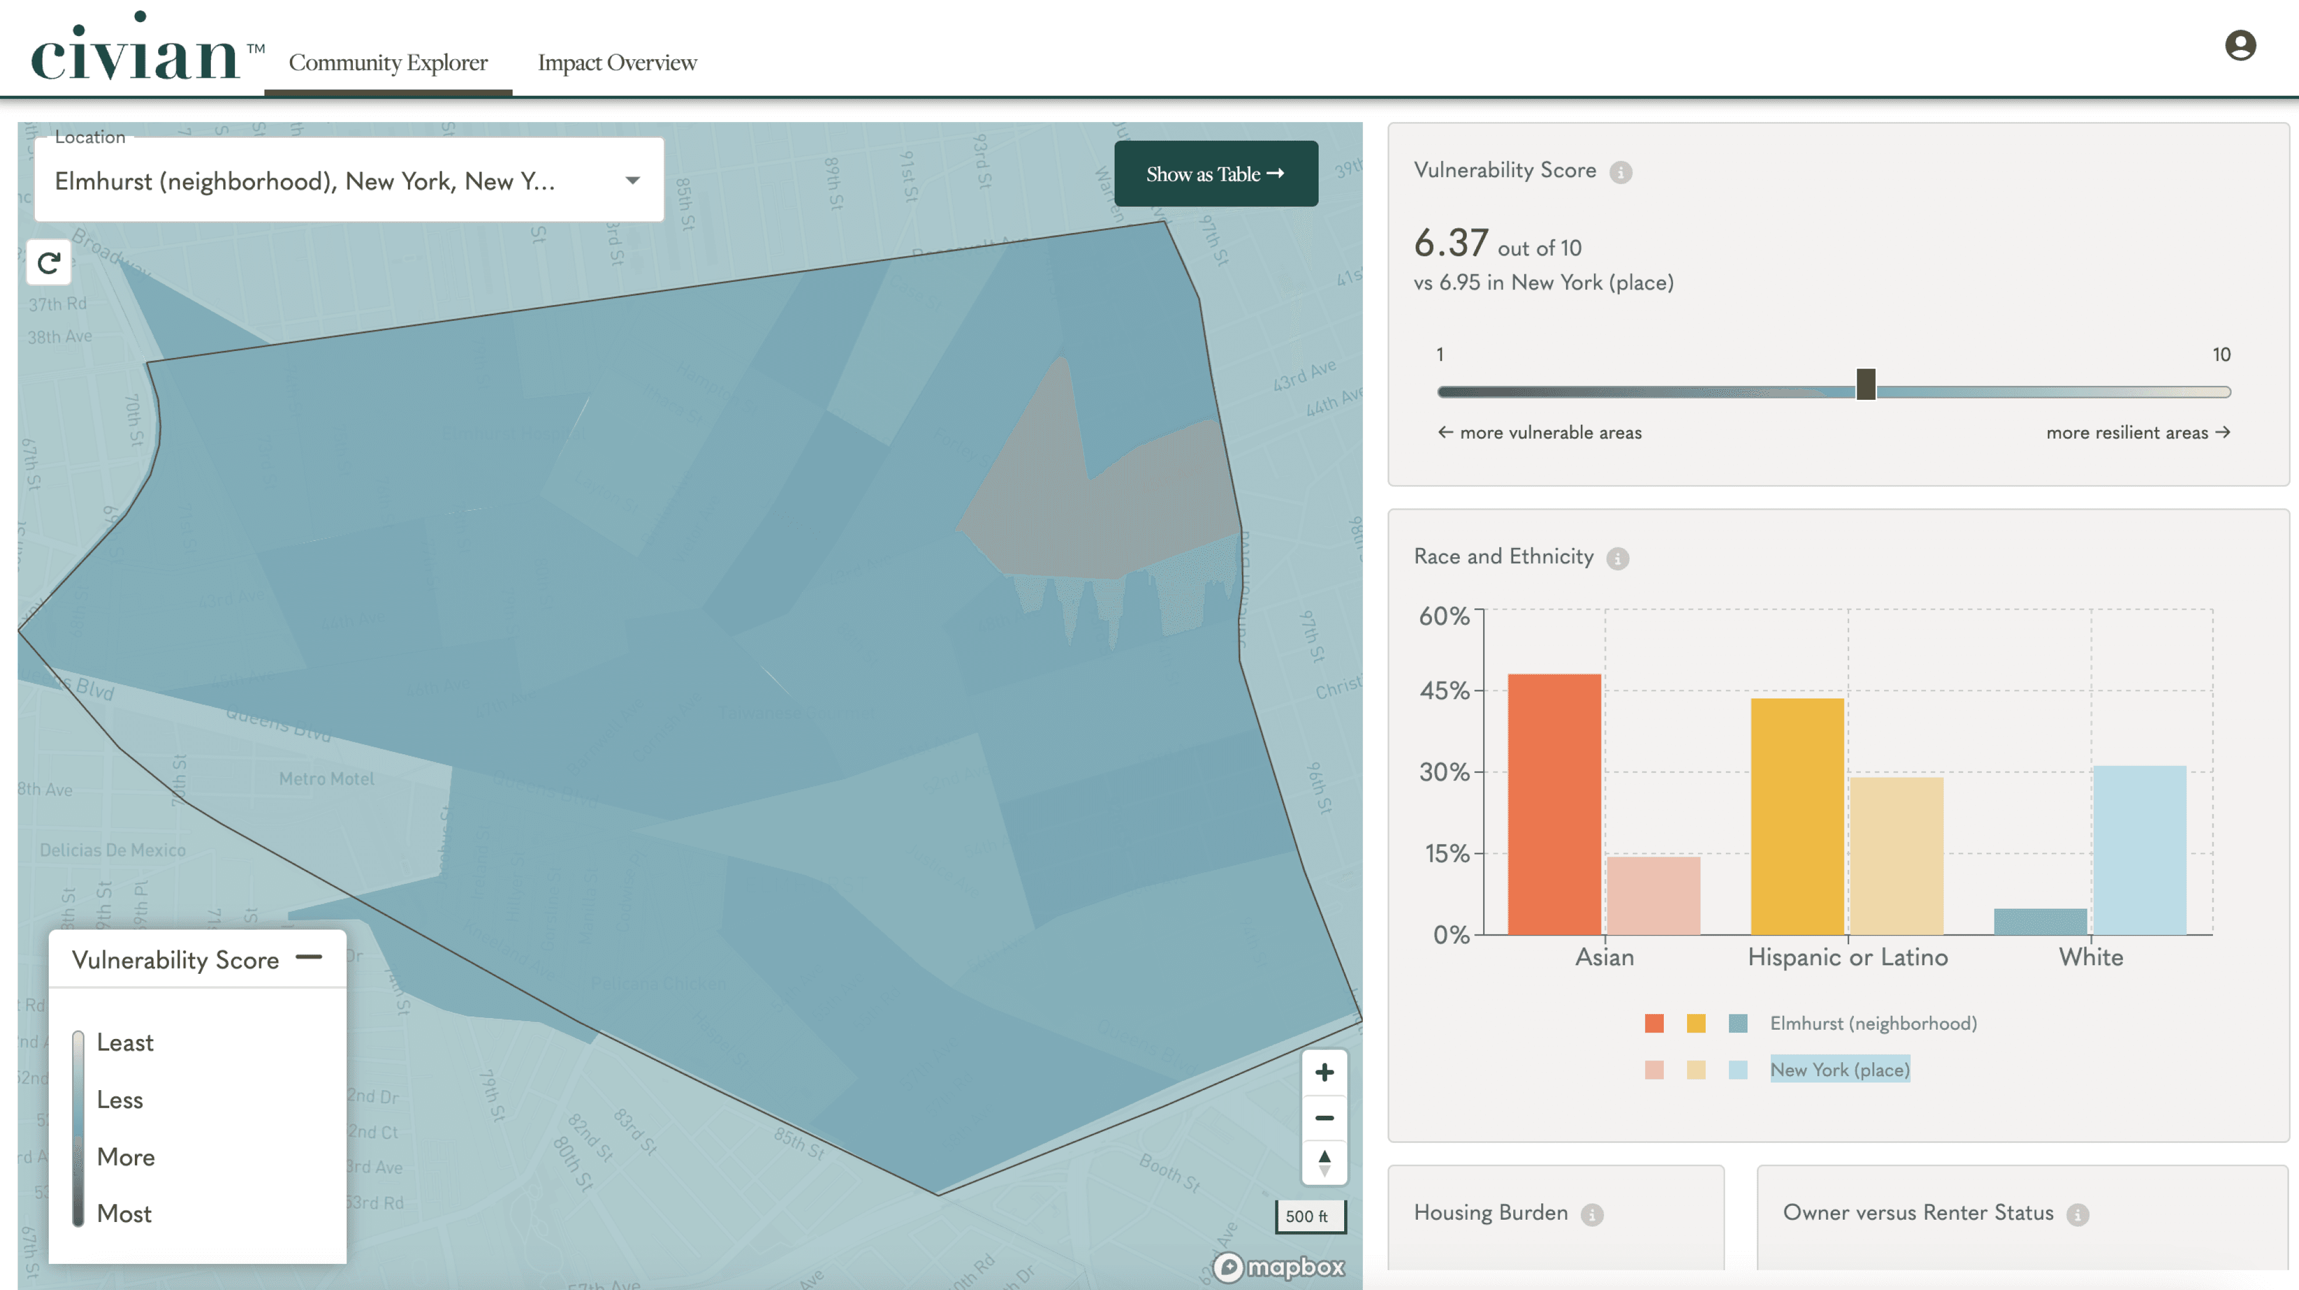Viewport: 2299px width, 1290px height.
Task: Click the light blue New York legend swatch
Action: [x=1738, y=1070]
